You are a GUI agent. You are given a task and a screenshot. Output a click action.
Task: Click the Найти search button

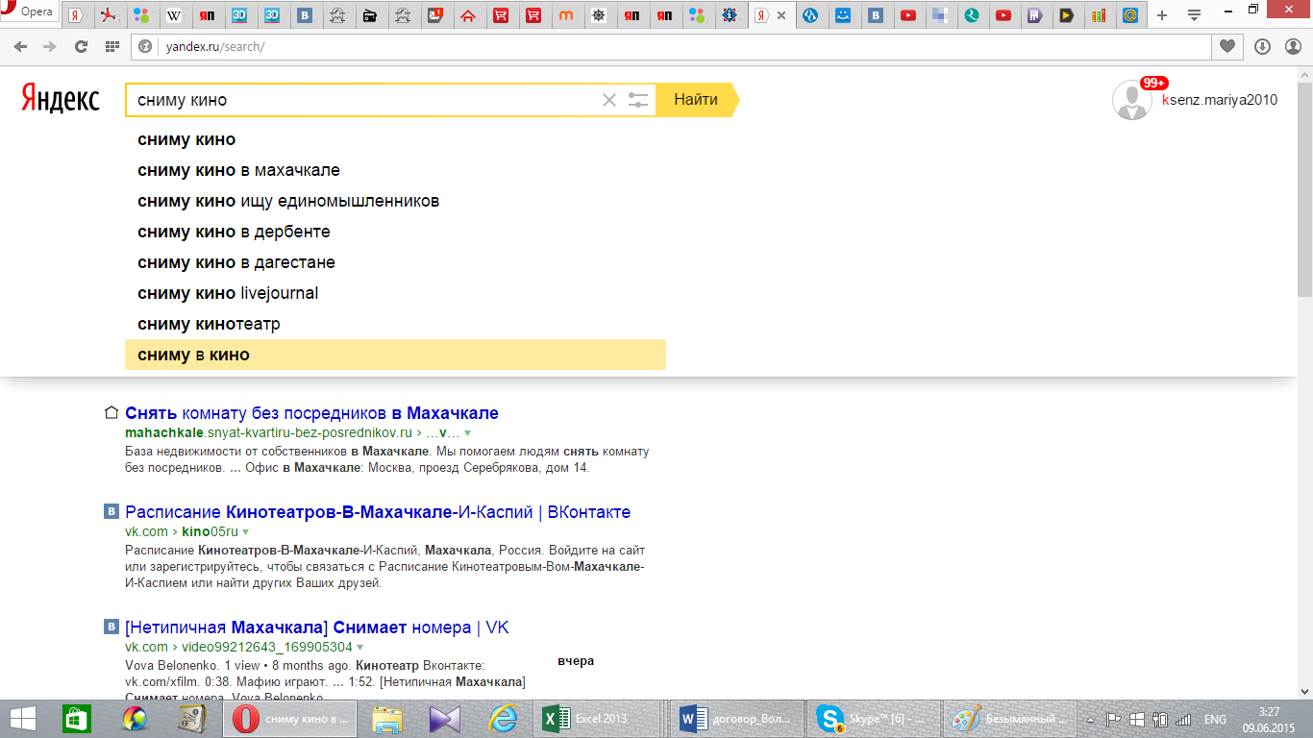pyautogui.click(x=696, y=100)
